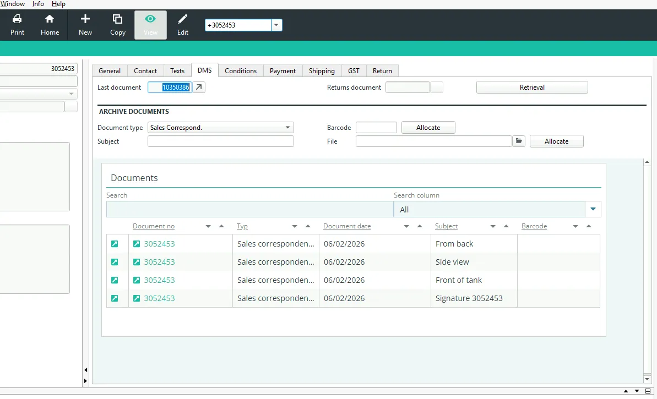Open the Document type dropdown

click(x=288, y=127)
